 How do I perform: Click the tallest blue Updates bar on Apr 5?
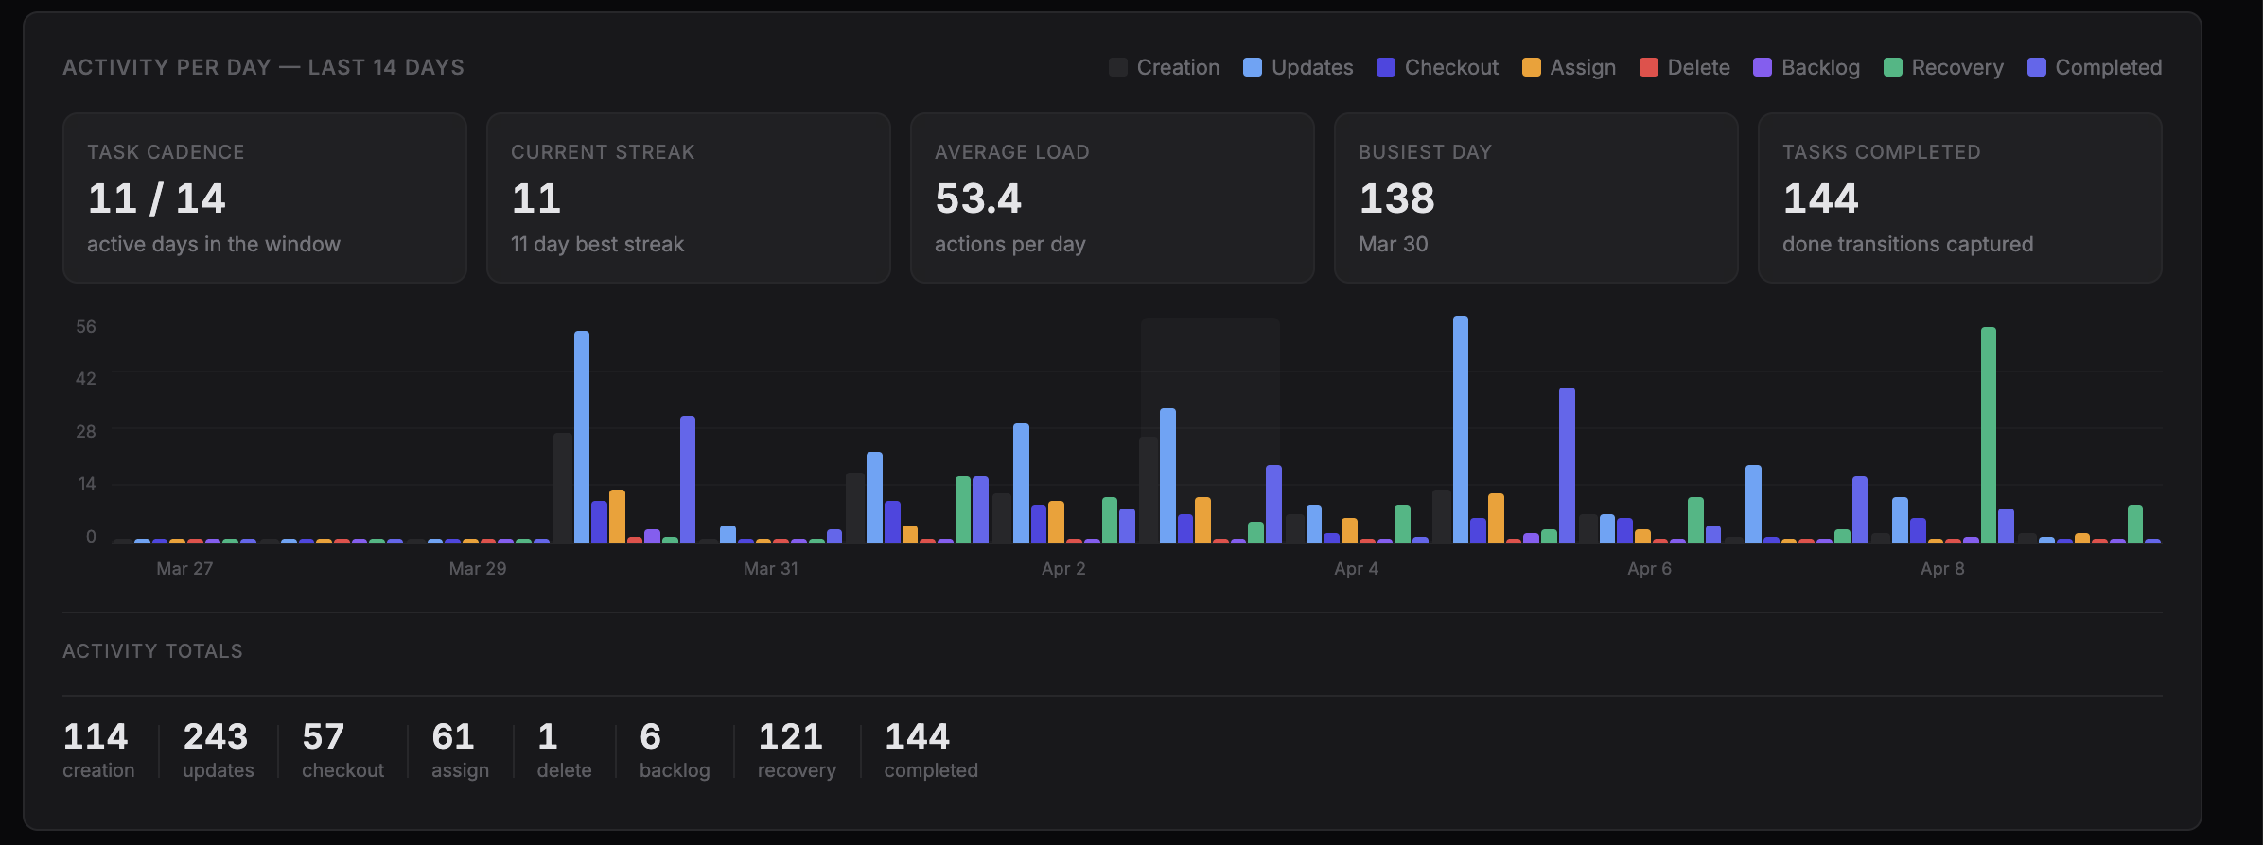(1461, 429)
